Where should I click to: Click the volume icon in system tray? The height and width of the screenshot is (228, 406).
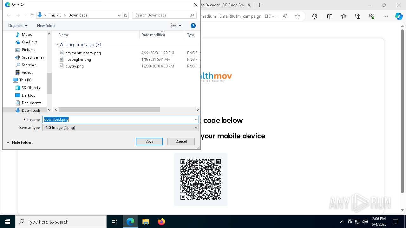365,222
